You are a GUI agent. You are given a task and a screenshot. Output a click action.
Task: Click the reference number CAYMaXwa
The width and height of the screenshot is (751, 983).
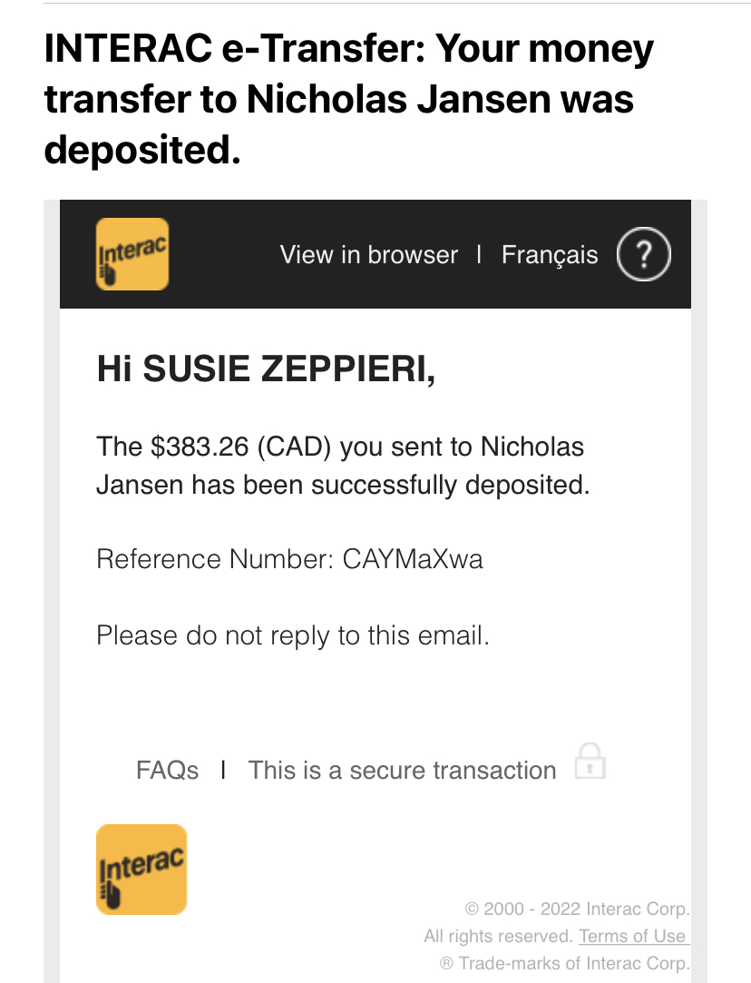(413, 559)
